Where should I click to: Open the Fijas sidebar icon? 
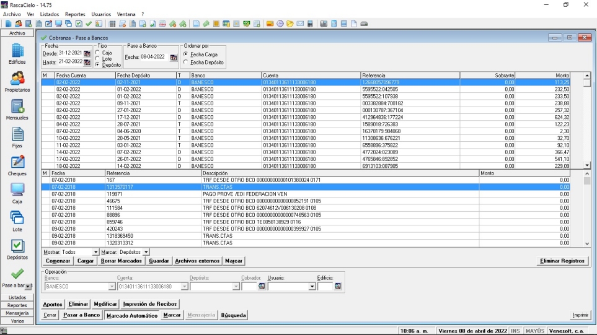coord(17,137)
